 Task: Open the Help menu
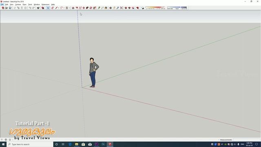[x=53, y=4]
